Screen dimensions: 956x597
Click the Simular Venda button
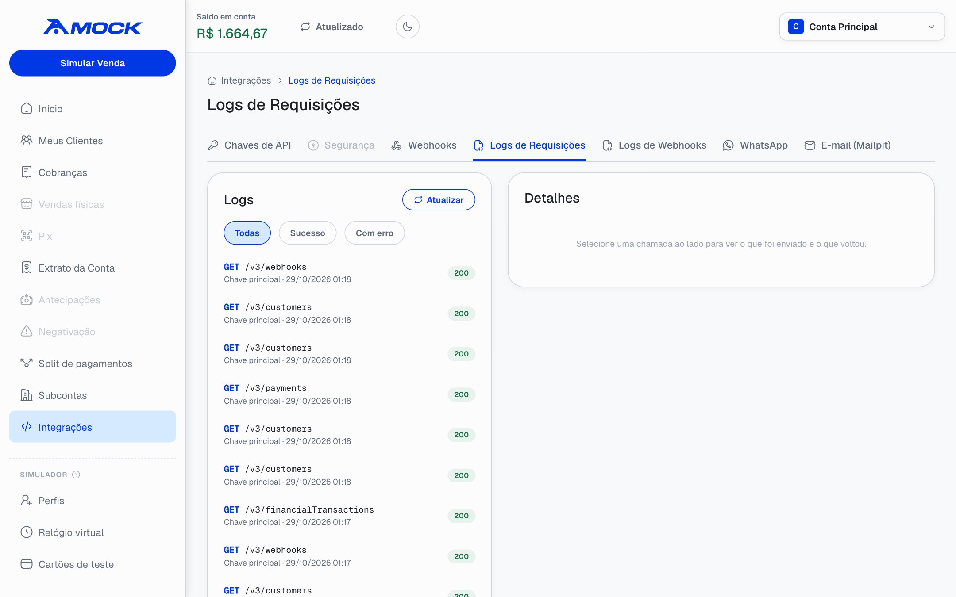(93, 63)
